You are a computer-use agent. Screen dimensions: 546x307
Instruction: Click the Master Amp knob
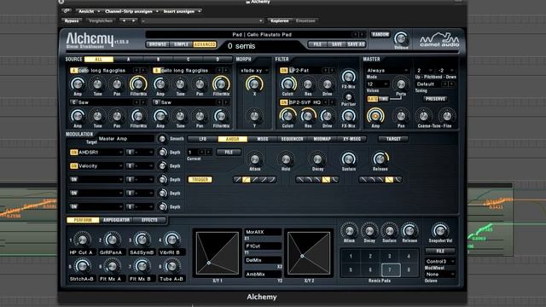point(375,116)
